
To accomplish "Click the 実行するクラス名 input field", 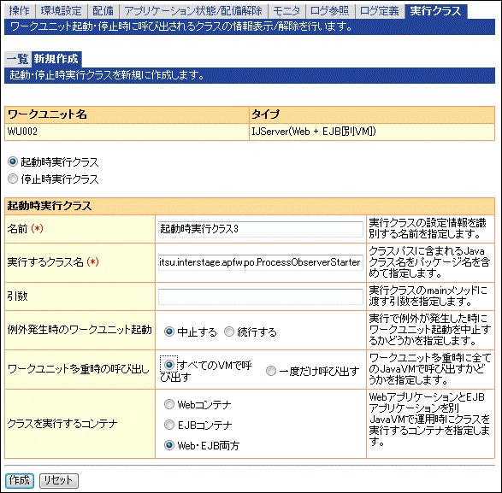I will click(x=261, y=262).
